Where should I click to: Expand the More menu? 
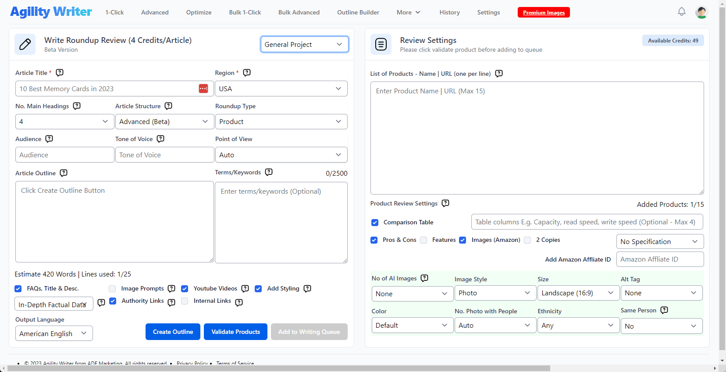pos(408,12)
